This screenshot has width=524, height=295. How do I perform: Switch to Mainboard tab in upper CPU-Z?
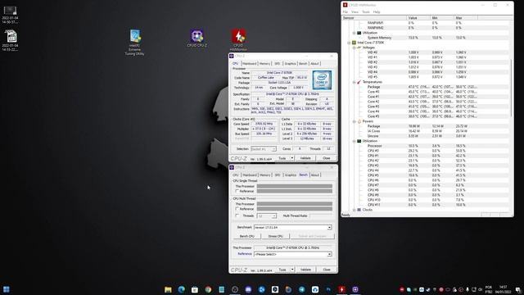[249, 64]
